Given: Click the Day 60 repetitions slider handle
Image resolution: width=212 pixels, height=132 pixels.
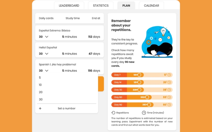Looking at the screenshot, I should pos(148,97).
